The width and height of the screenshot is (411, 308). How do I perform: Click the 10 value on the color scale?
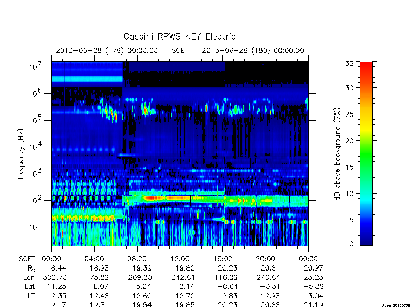(x=349, y=194)
